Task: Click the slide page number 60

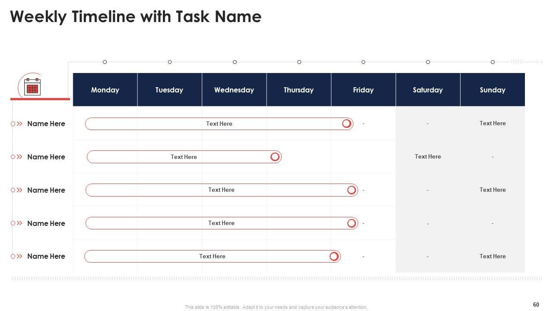Action: click(536, 305)
